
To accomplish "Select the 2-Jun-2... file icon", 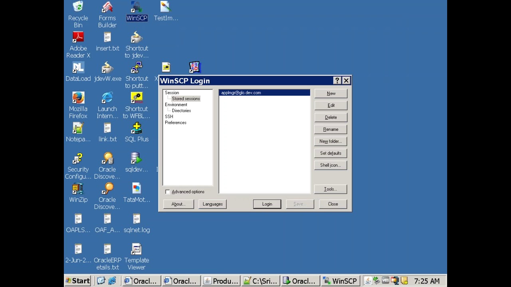I will click(78, 254).
